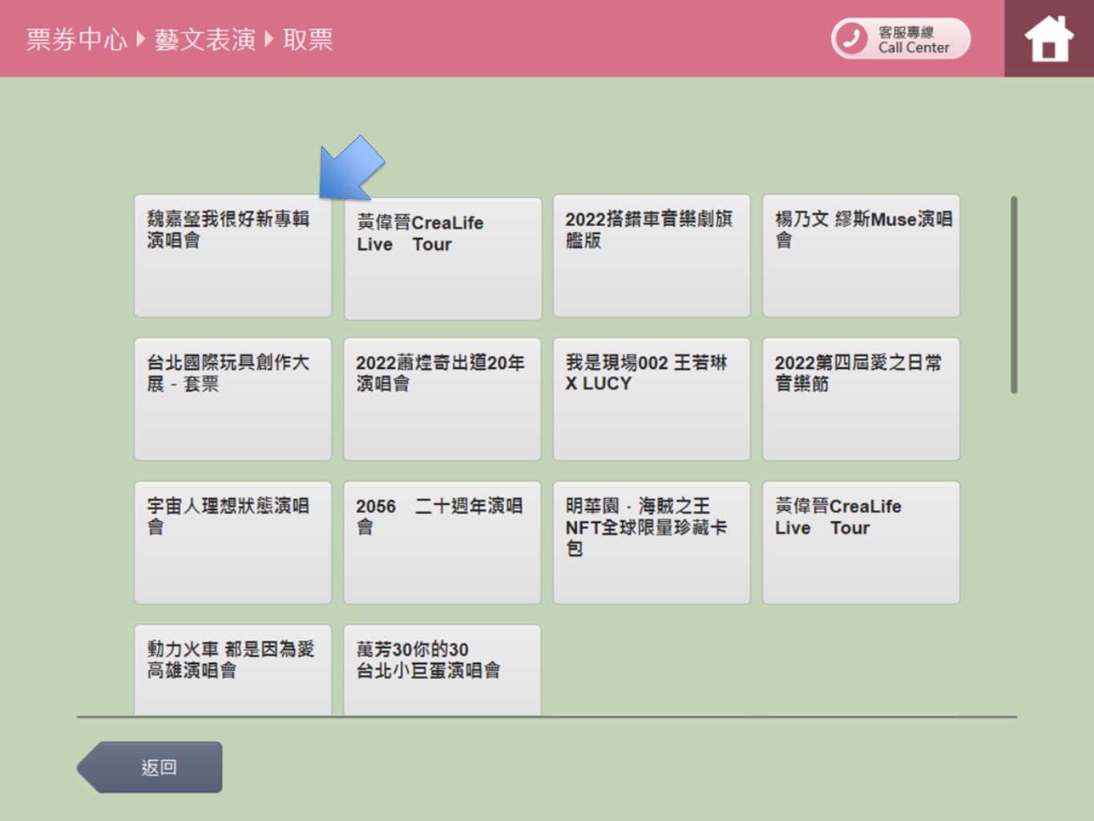1094x821 pixels.
Task: Select 明華園 海賊之王 NFT珍藏卡包
Action: (651, 543)
